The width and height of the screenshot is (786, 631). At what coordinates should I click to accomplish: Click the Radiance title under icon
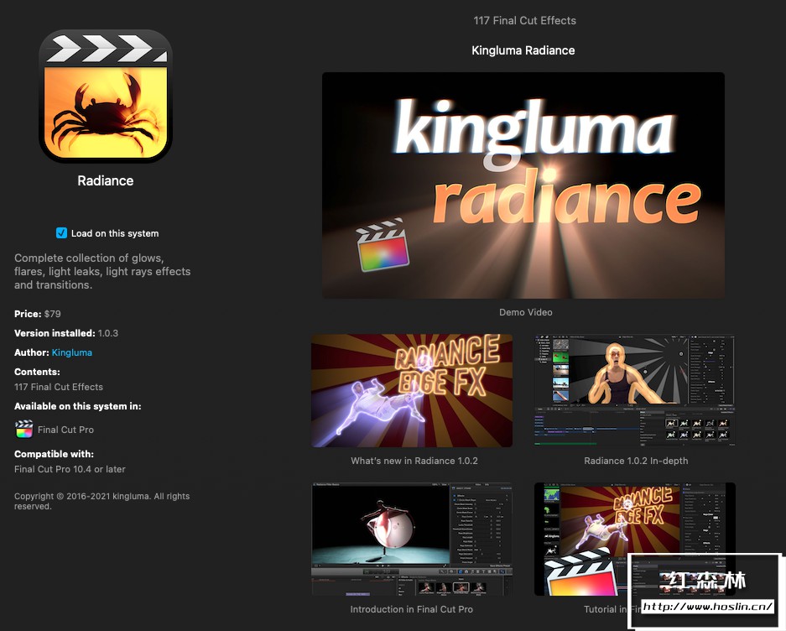coord(105,180)
